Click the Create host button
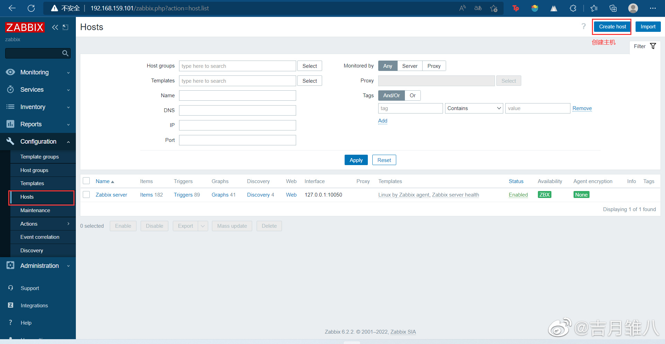 coord(612,27)
